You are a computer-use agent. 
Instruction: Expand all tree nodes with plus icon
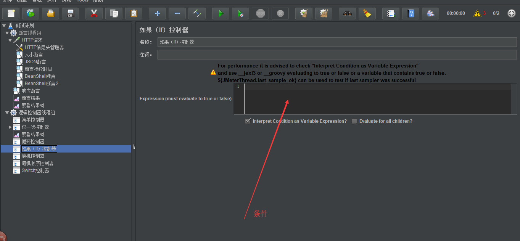point(157,13)
